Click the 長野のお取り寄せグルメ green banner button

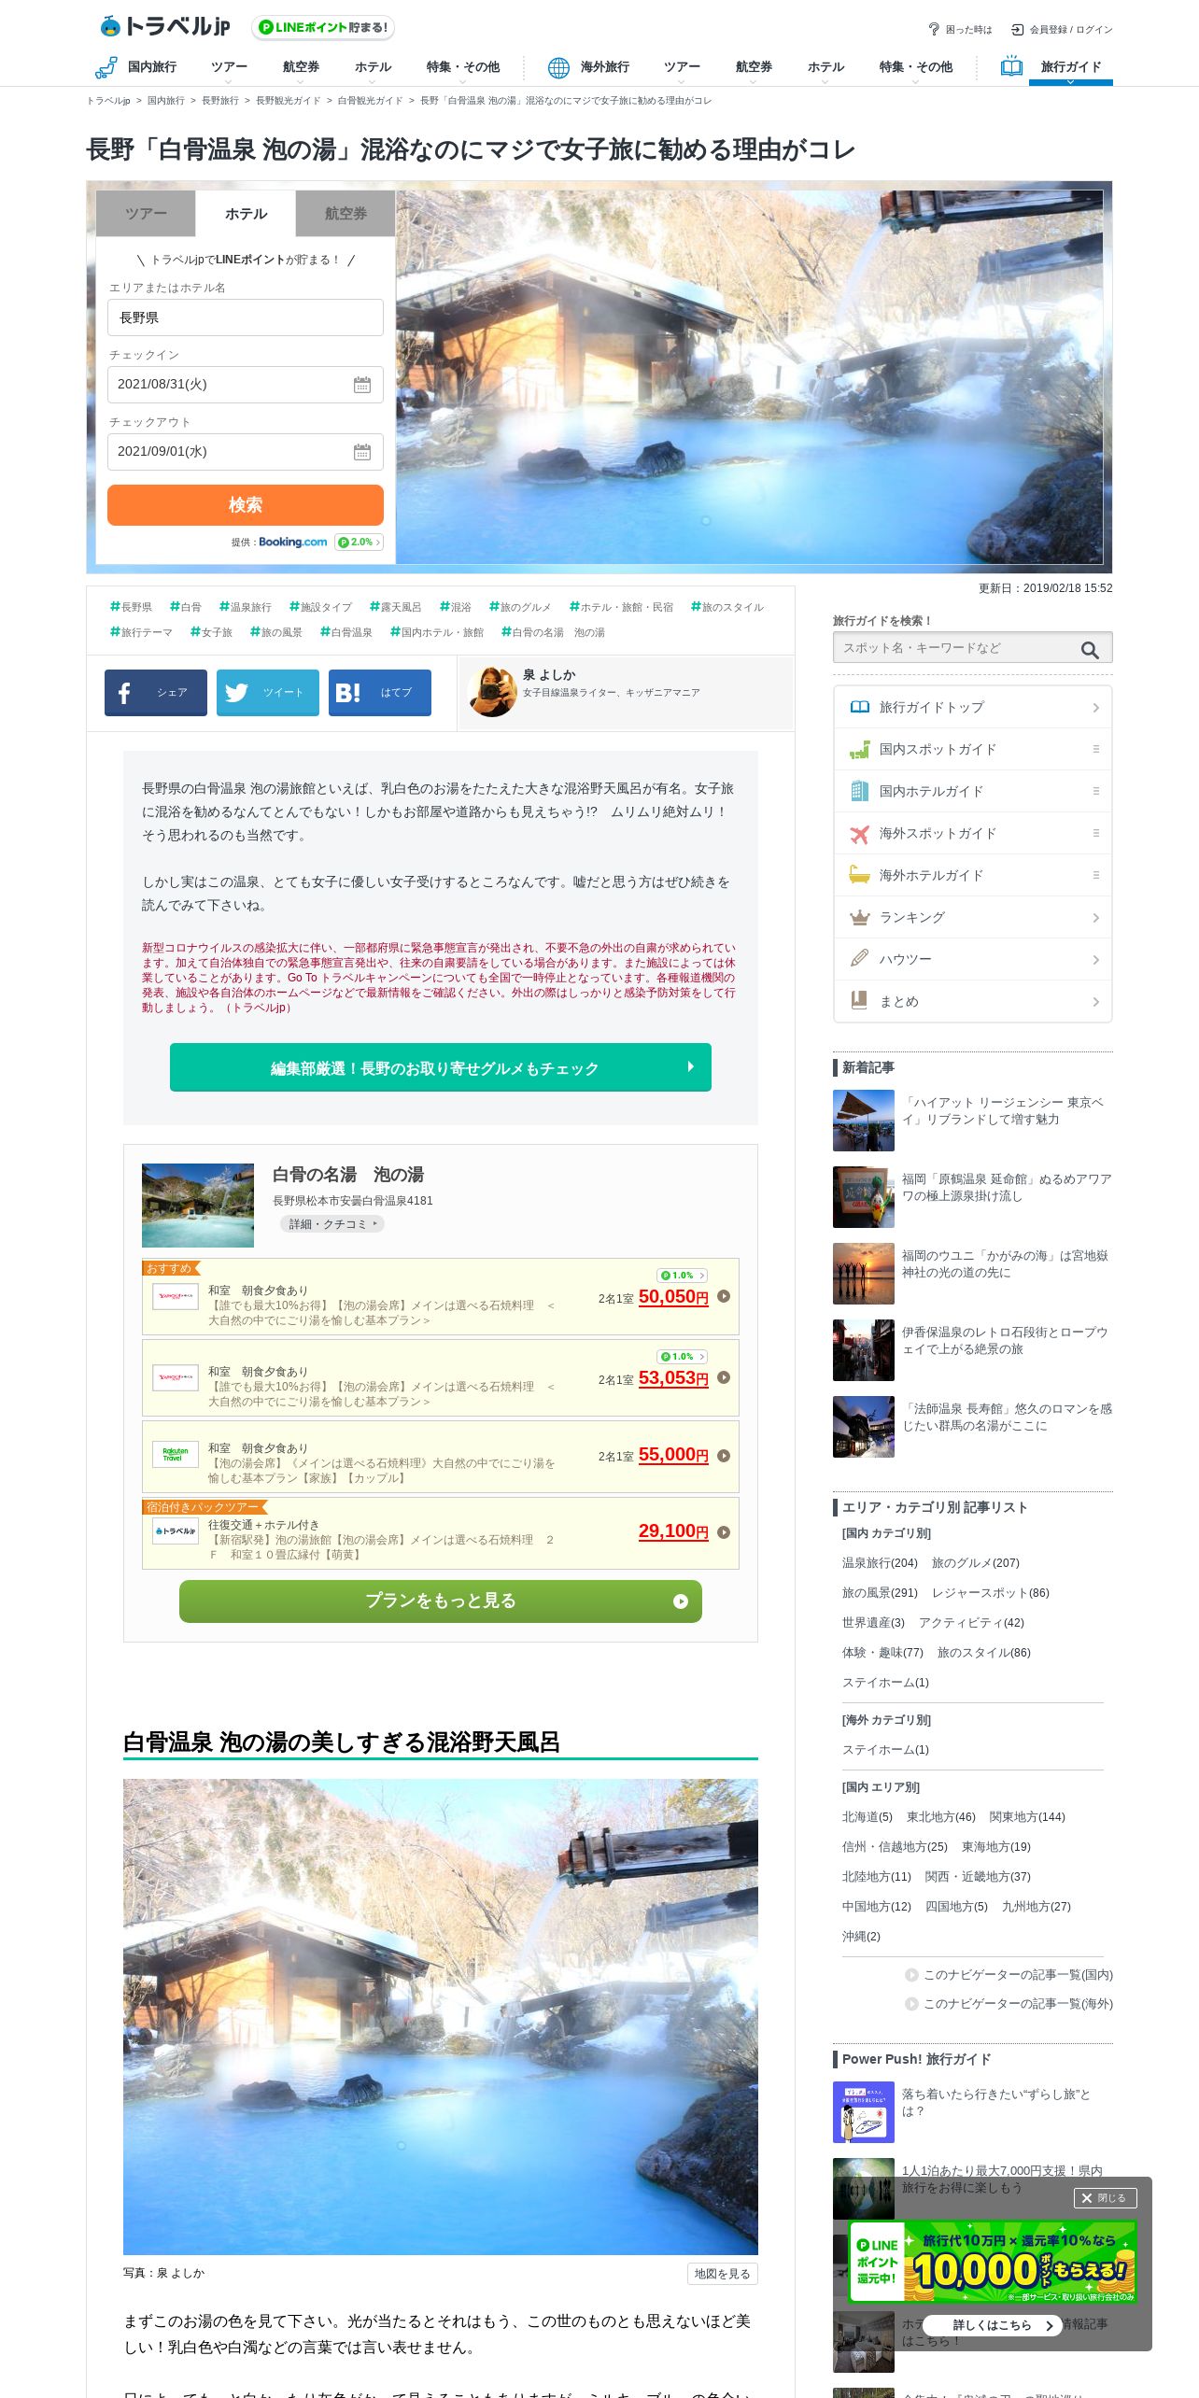[x=441, y=1067]
